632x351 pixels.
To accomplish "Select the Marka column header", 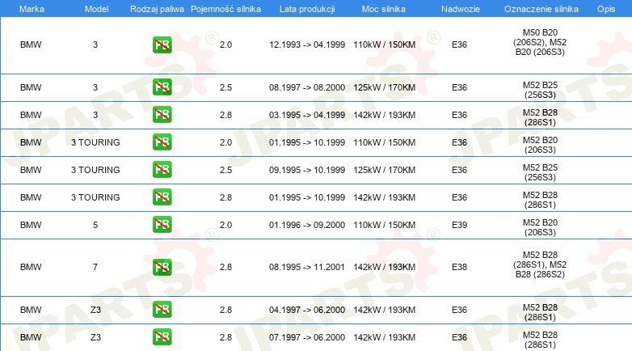I will coord(32,9).
